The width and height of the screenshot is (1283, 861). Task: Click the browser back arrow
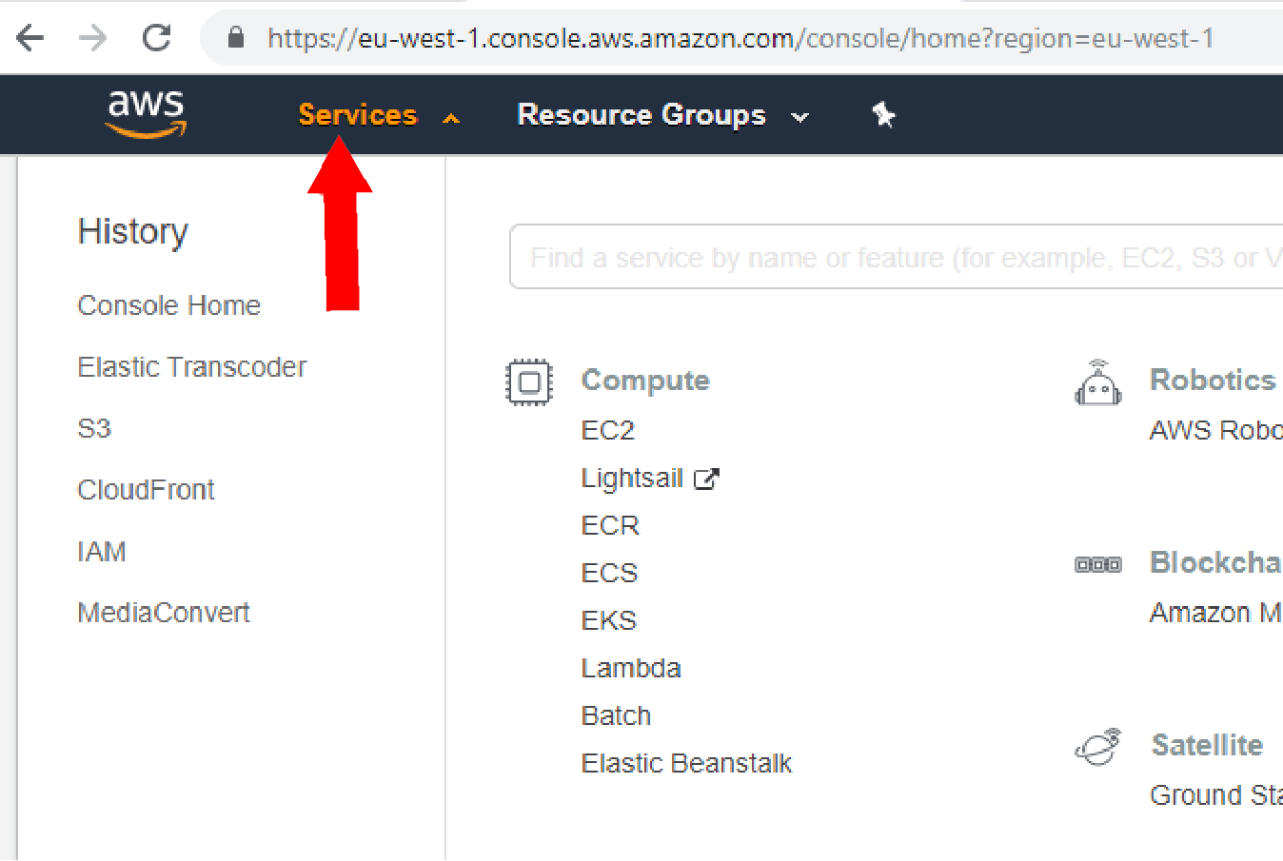tap(30, 38)
